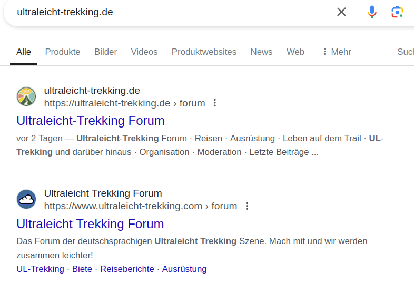The width and height of the screenshot is (414, 292).
Task: Start voice search with the microphone icon
Action: pyautogui.click(x=372, y=12)
